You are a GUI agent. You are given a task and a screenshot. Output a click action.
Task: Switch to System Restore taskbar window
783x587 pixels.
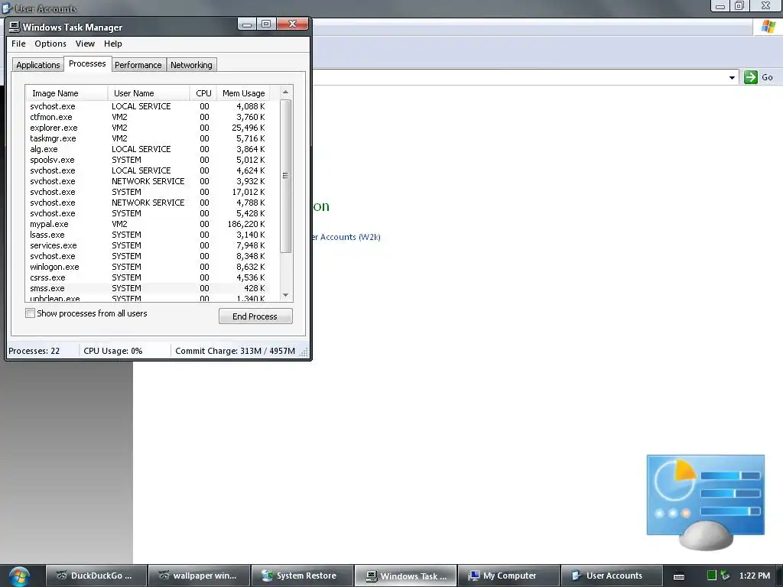coord(302,576)
